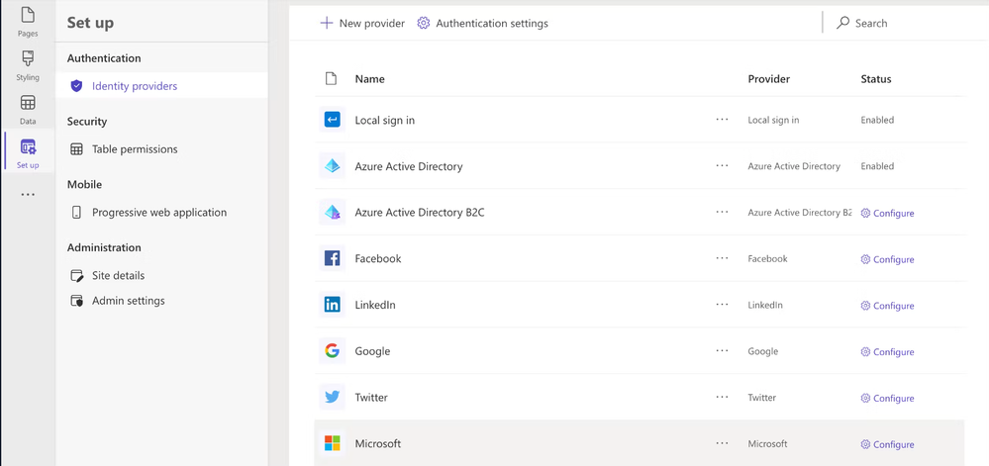Go to Progressive web application settings
This screenshot has height=466, width=989.
tap(158, 213)
